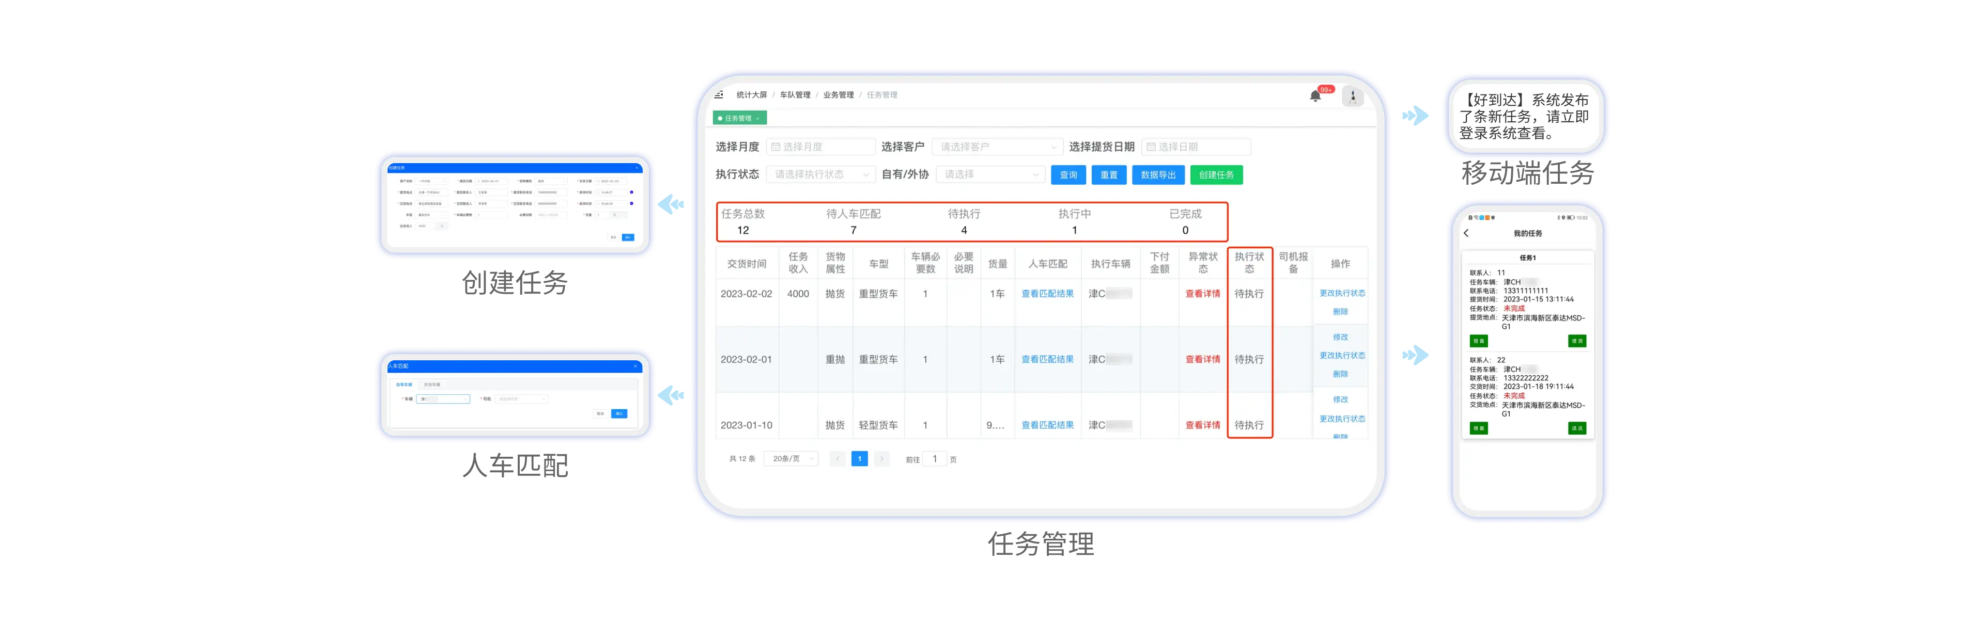The width and height of the screenshot is (1984, 641).
Task: Tap the green 提货 button in 任务1
Action: coord(1576,341)
